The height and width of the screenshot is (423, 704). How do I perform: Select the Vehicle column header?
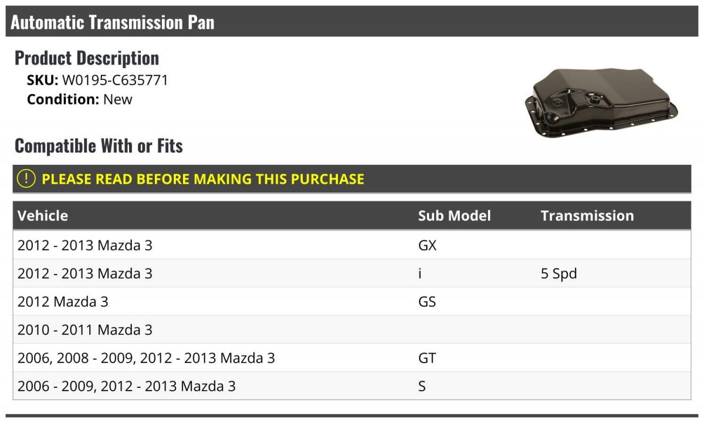(43, 215)
